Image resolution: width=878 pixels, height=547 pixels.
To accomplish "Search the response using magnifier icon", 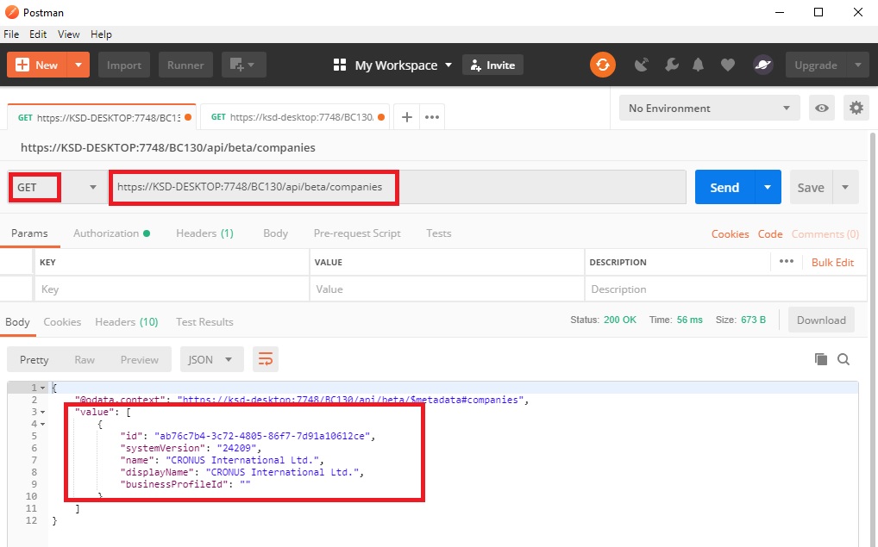I will click(844, 359).
